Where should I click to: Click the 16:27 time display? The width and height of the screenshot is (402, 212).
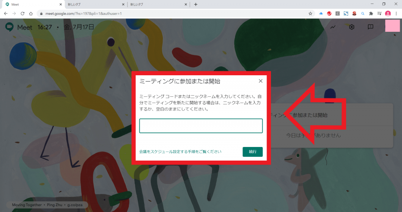[45, 27]
